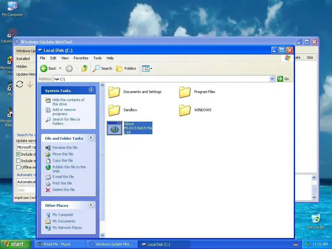Viewport: 332px width, 249px height.
Task: Go up one folder level
Action: [85, 68]
